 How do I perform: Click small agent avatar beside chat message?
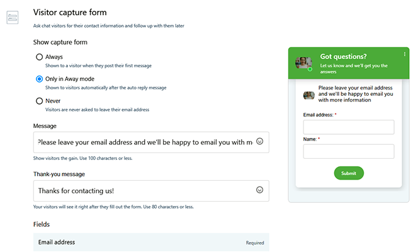[309, 95]
